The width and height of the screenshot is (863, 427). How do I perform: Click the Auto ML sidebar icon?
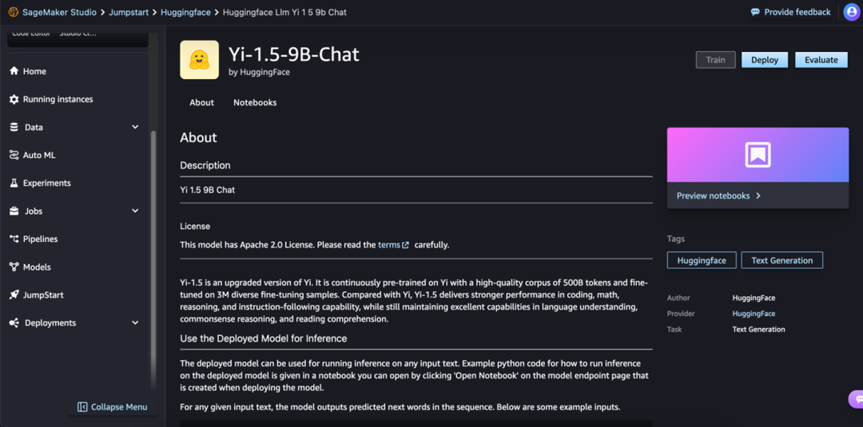[x=14, y=155]
